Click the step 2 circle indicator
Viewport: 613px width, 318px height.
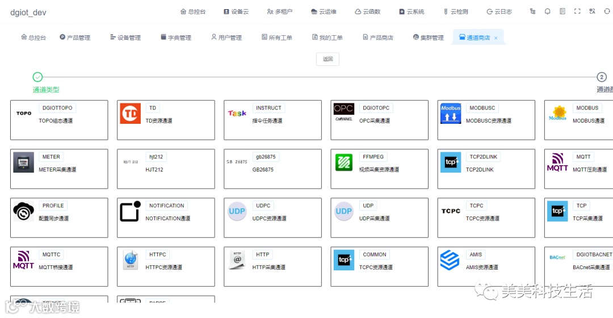[x=602, y=77]
